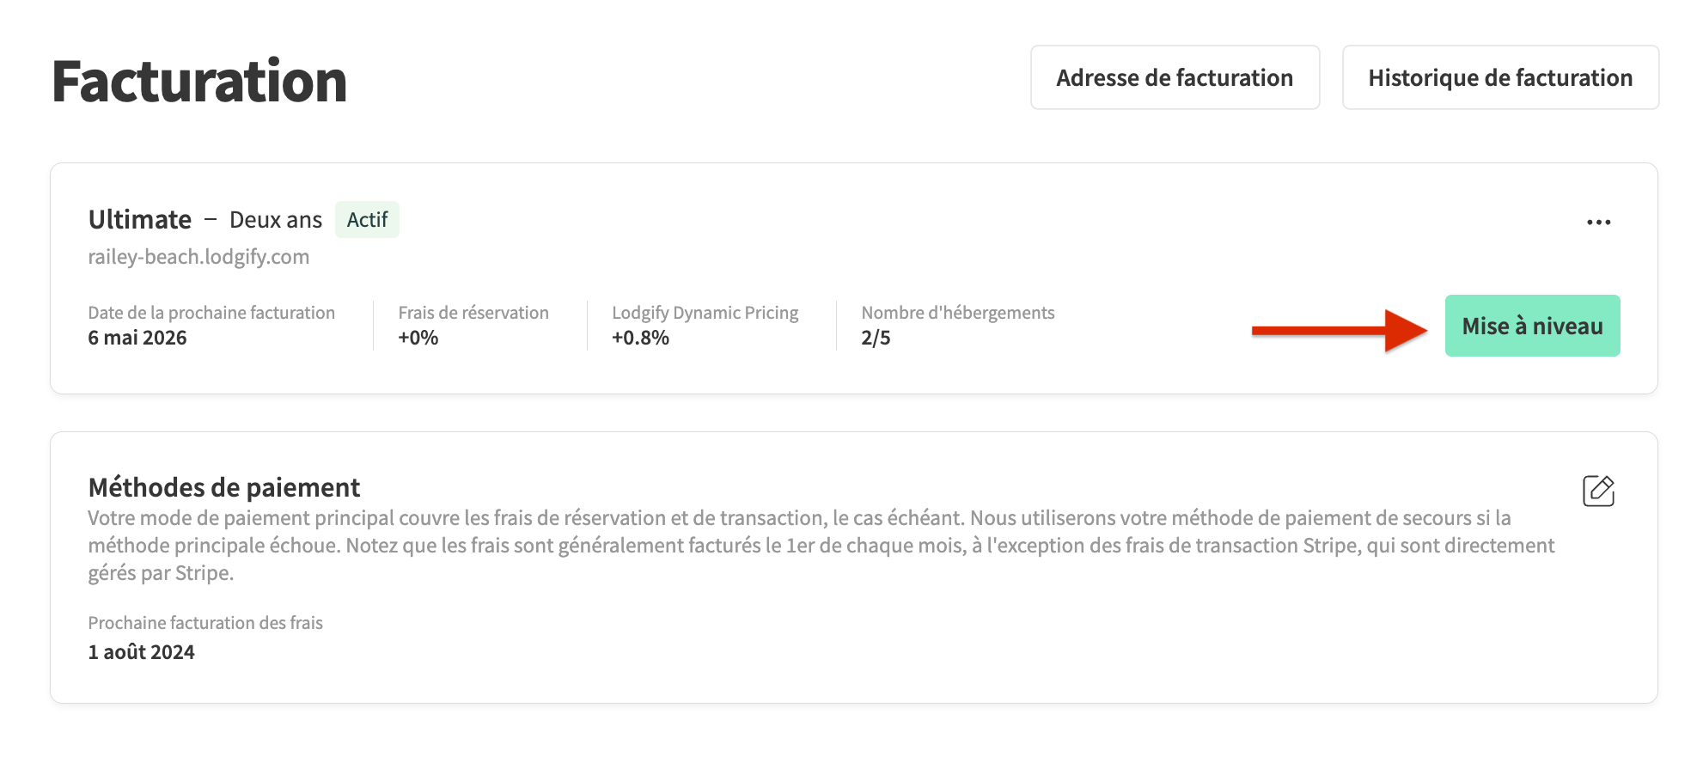Click the railey-beach.lodgify.com domain text
Image resolution: width=1703 pixels, height=763 pixels.
[x=198, y=257]
